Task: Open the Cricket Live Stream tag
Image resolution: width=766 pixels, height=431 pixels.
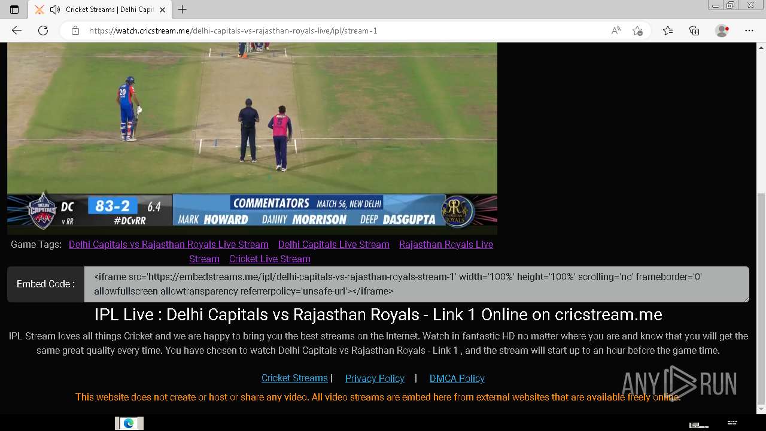Action: click(x=270, y=259)
